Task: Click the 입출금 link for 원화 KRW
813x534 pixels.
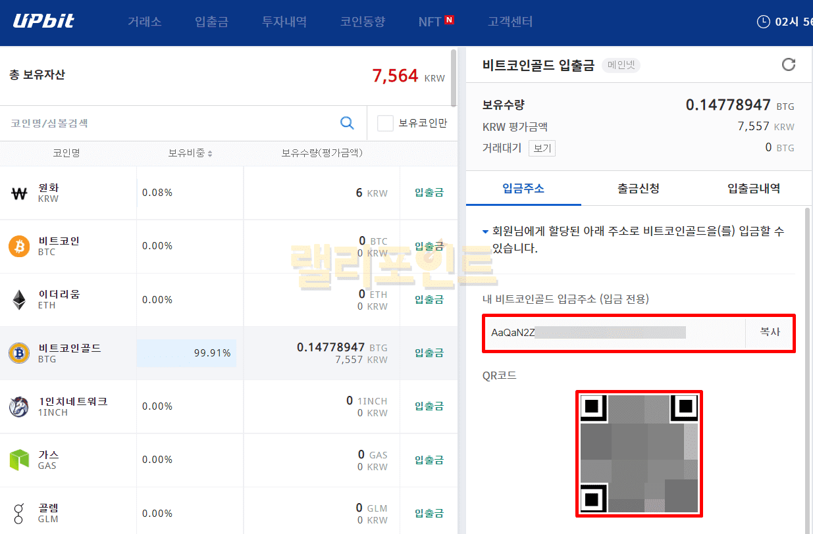Action: click(429, 193)
